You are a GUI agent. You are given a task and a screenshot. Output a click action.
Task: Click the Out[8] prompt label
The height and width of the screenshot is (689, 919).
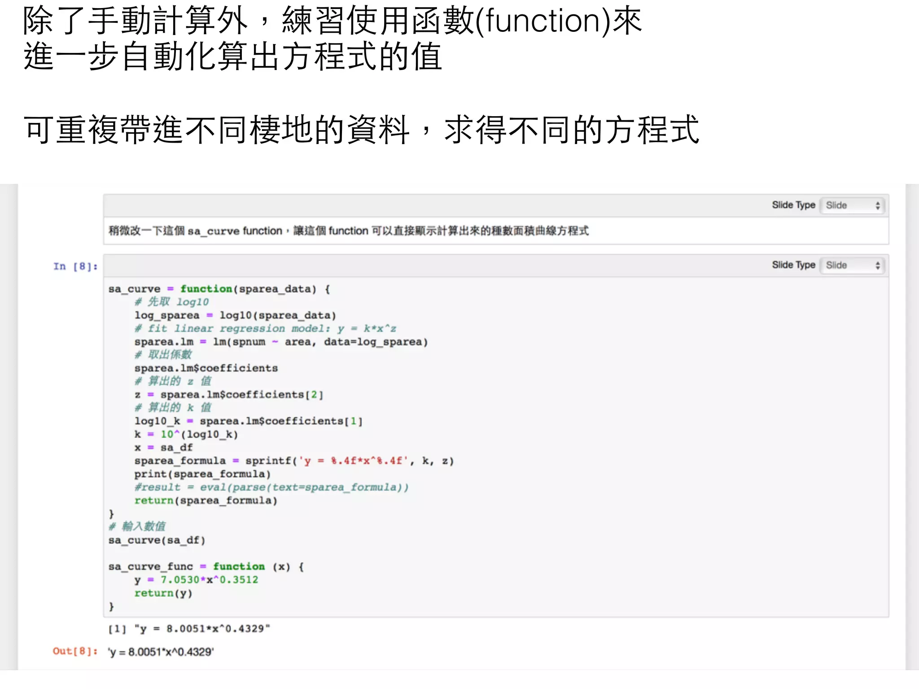click(x=75, y=651)
